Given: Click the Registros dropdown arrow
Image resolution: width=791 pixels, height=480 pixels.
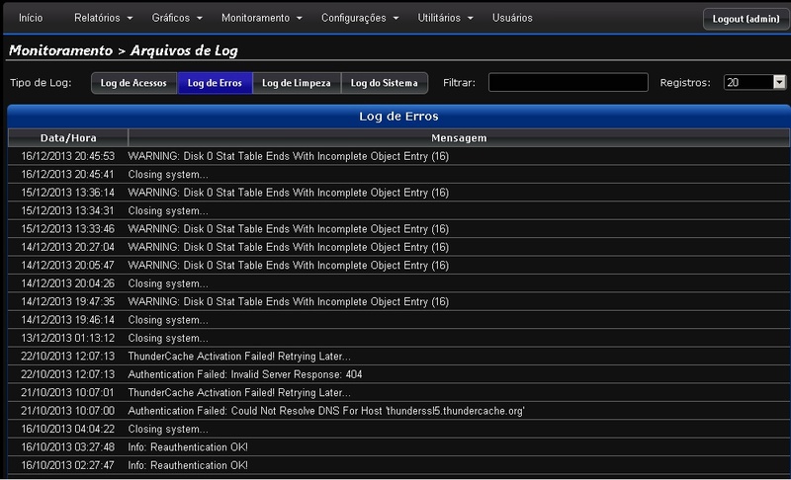Looking at the screenshot, I should 779,83.
